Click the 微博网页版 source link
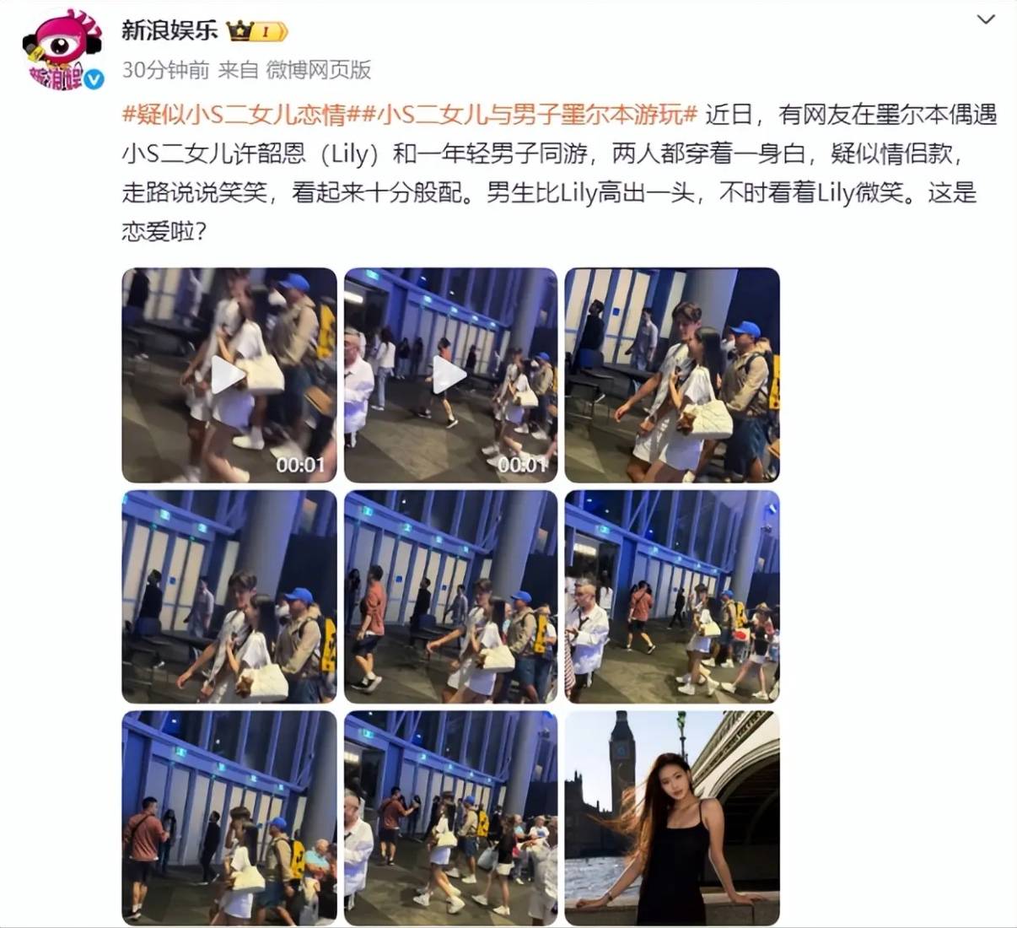 click(319, 70)
